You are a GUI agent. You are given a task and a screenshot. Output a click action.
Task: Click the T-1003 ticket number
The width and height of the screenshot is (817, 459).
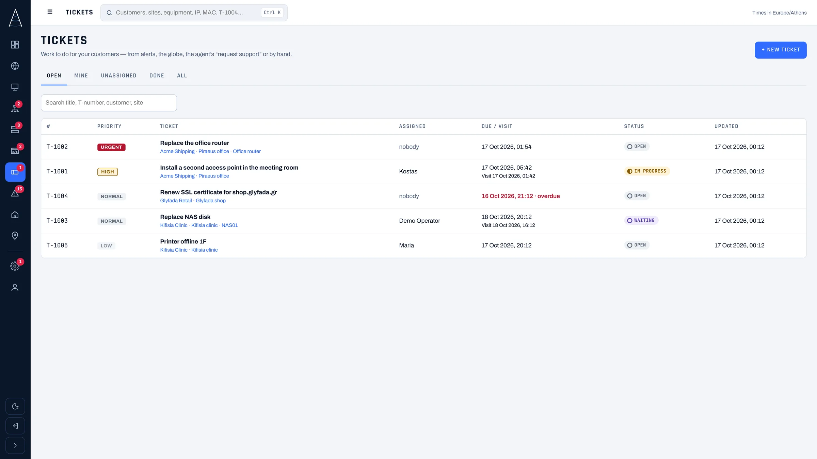coord(57,221)
